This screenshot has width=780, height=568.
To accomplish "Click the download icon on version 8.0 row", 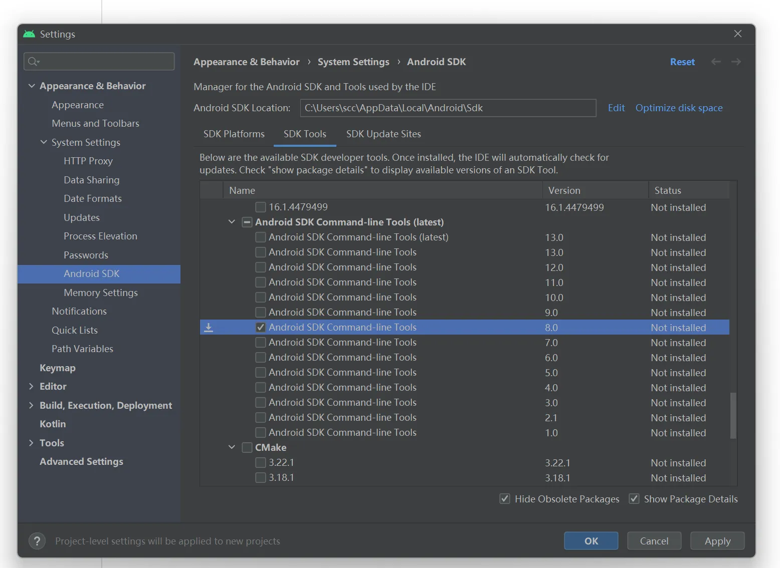I will [x=209, y=328].
